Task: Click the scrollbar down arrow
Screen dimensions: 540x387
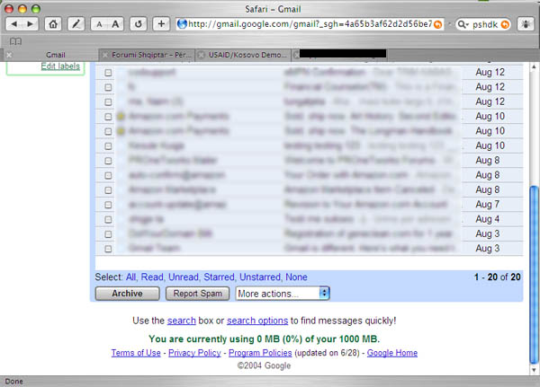Action: click(x=534, y=370)
